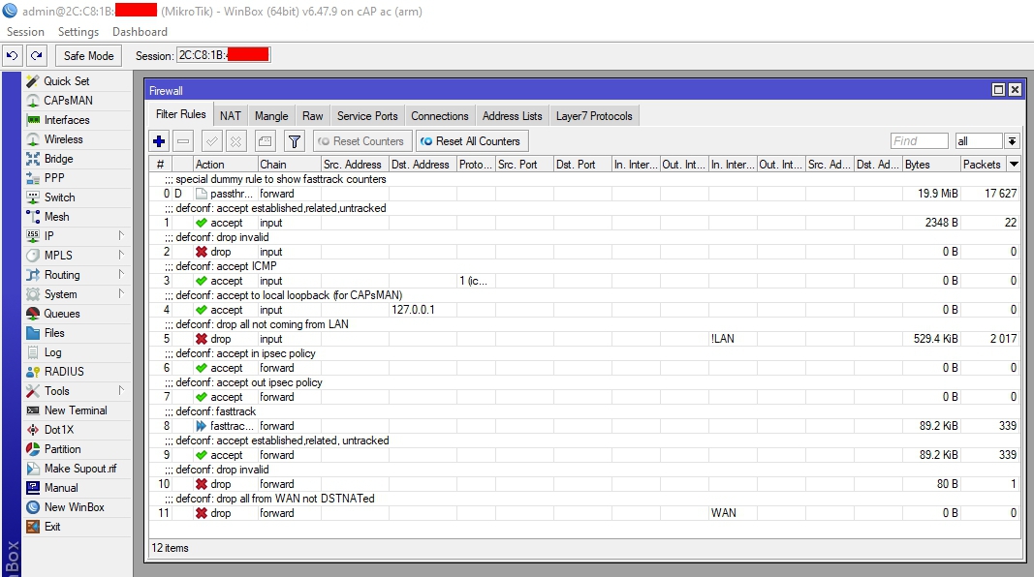Select rule 11 drop forward WAN
Viewport: 1034px width, 577px height.
pos(585,513)
